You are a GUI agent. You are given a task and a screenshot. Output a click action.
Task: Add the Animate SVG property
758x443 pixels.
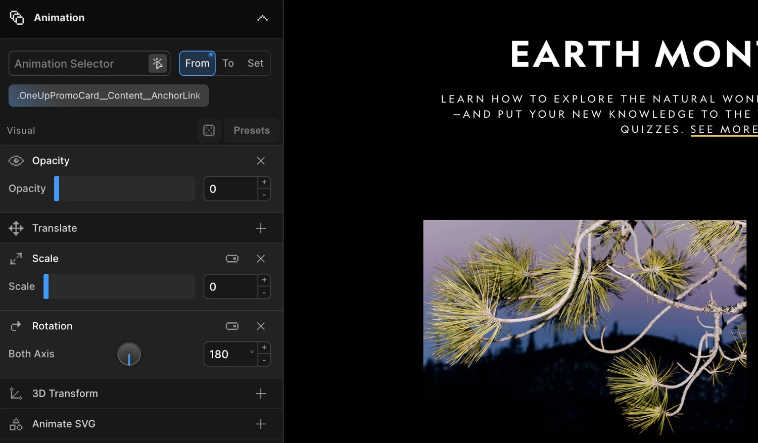coord(261,424)
